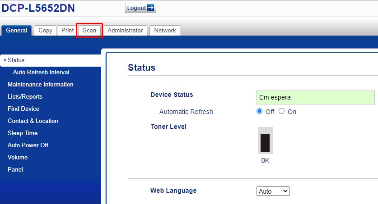The height and width of the screenshot is (204, 378).
Task: Click the Em espera device status field
Action: pyautogui.click(x=316, y=97)
